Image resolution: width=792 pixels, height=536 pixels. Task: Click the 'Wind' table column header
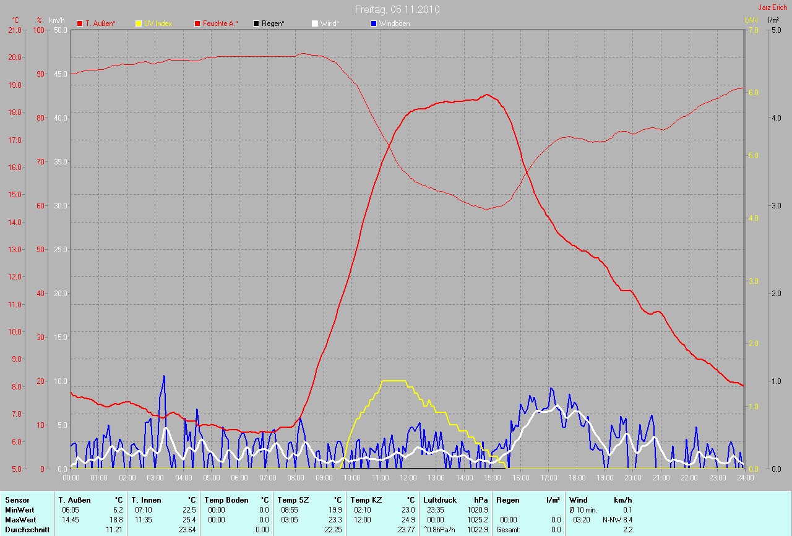tap(578, 500)
